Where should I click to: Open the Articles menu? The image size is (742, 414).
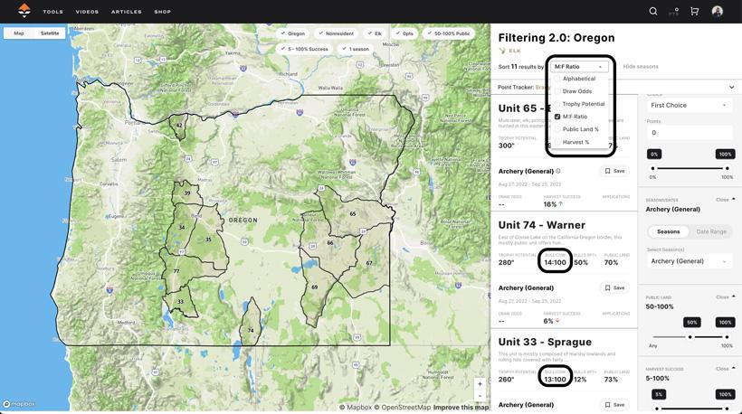coord(127,12)
